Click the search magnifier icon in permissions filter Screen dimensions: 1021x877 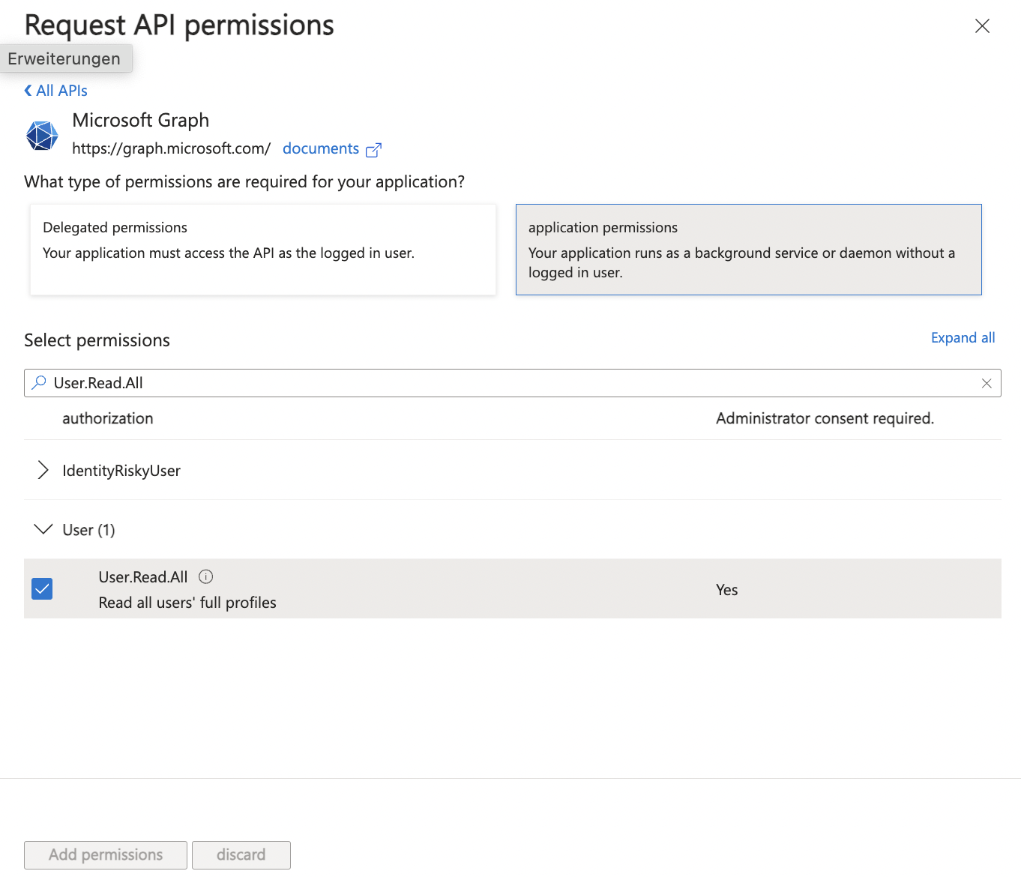pyautogui.click(x=39, y=382)
